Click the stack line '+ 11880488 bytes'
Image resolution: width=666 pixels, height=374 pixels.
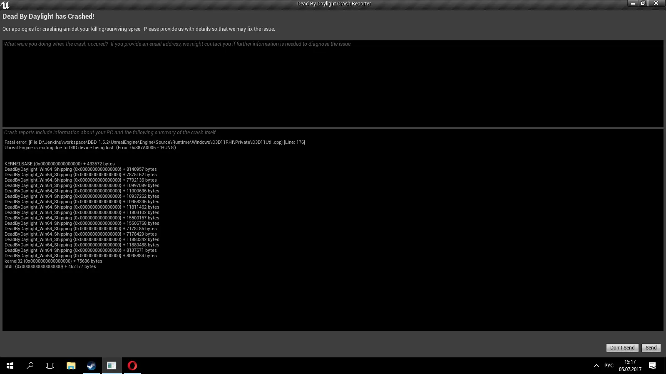coord(82,245)
